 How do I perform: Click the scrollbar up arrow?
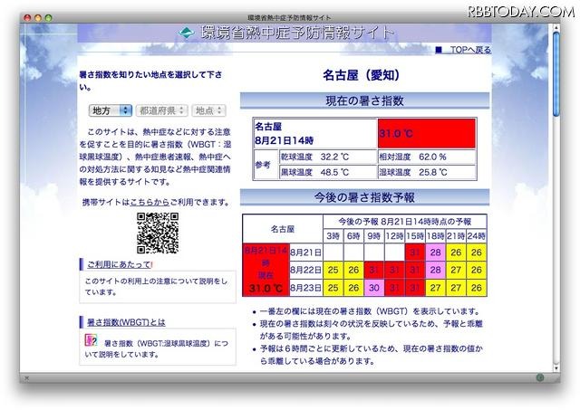point(556,27)
